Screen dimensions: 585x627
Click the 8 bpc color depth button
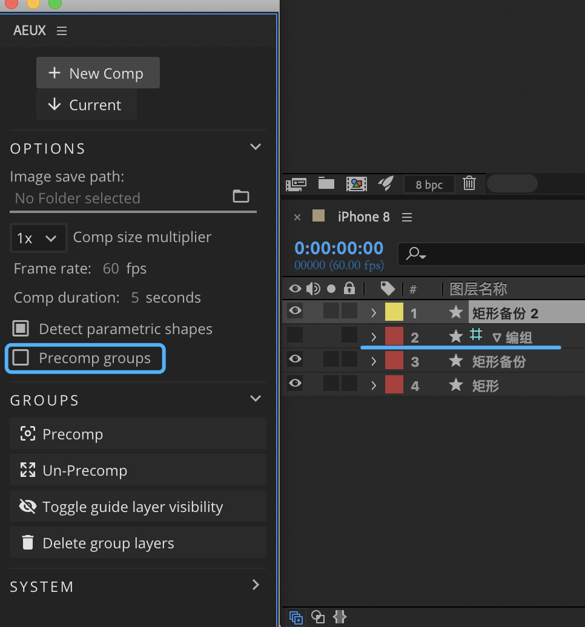429,185
